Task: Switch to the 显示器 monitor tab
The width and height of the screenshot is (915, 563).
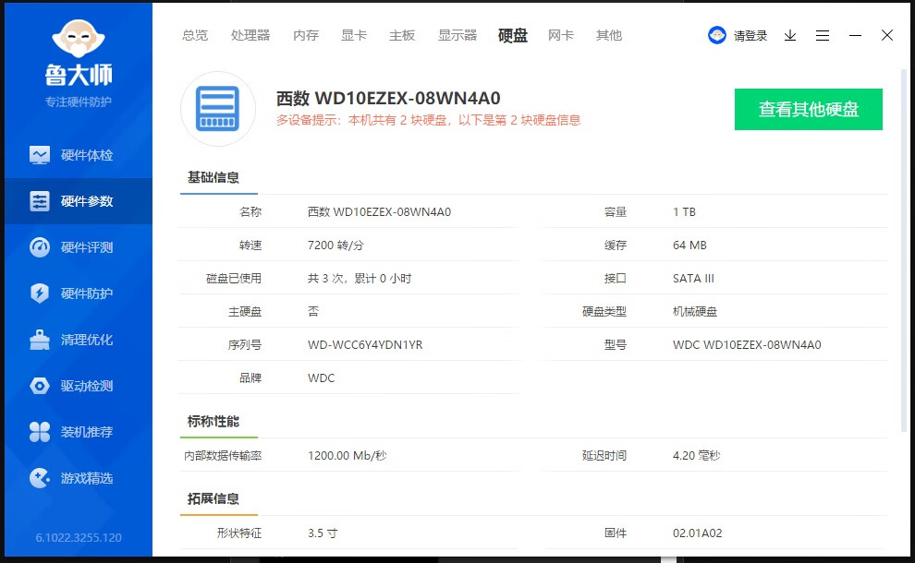Action: [x=457, y=35]
